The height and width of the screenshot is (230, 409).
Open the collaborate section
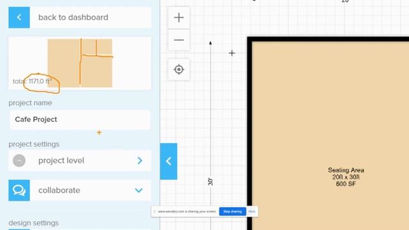80,190
